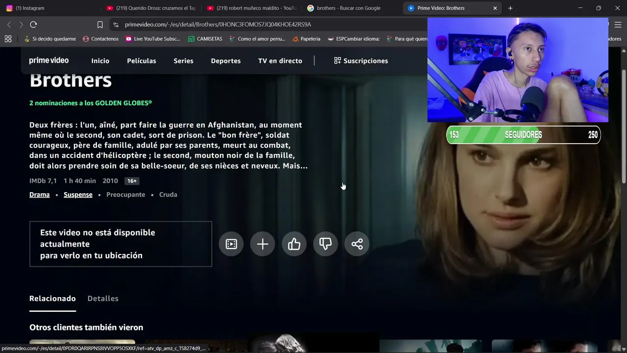627x353 pixels.
Task: Click the browser forward arrow
Action: [x=21, y=25]
